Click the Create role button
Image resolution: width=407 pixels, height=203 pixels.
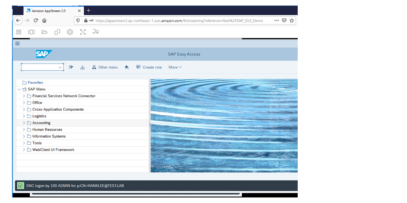pos(149,67)
